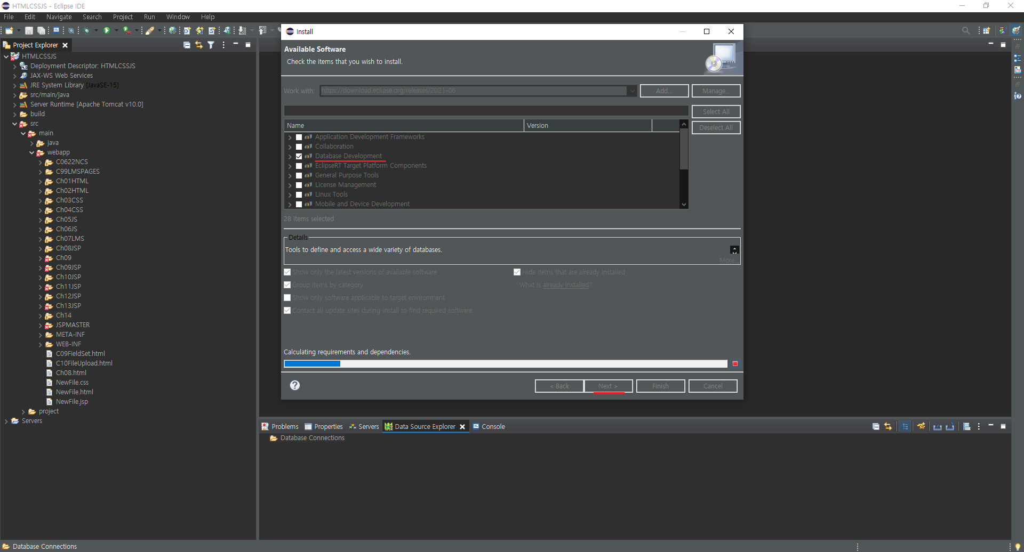
Task: Switch to the Problems tab
Action: tap(280, 427)
